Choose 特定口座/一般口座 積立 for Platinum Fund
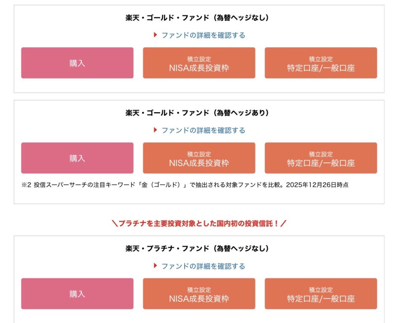This screenshot has height=323, width=404. [x=321, y=294]
